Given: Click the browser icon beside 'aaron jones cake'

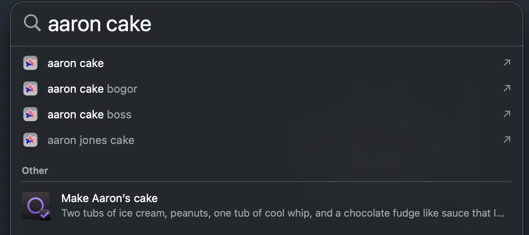Looking at the screenshot, I should click(x=30, y=140).
